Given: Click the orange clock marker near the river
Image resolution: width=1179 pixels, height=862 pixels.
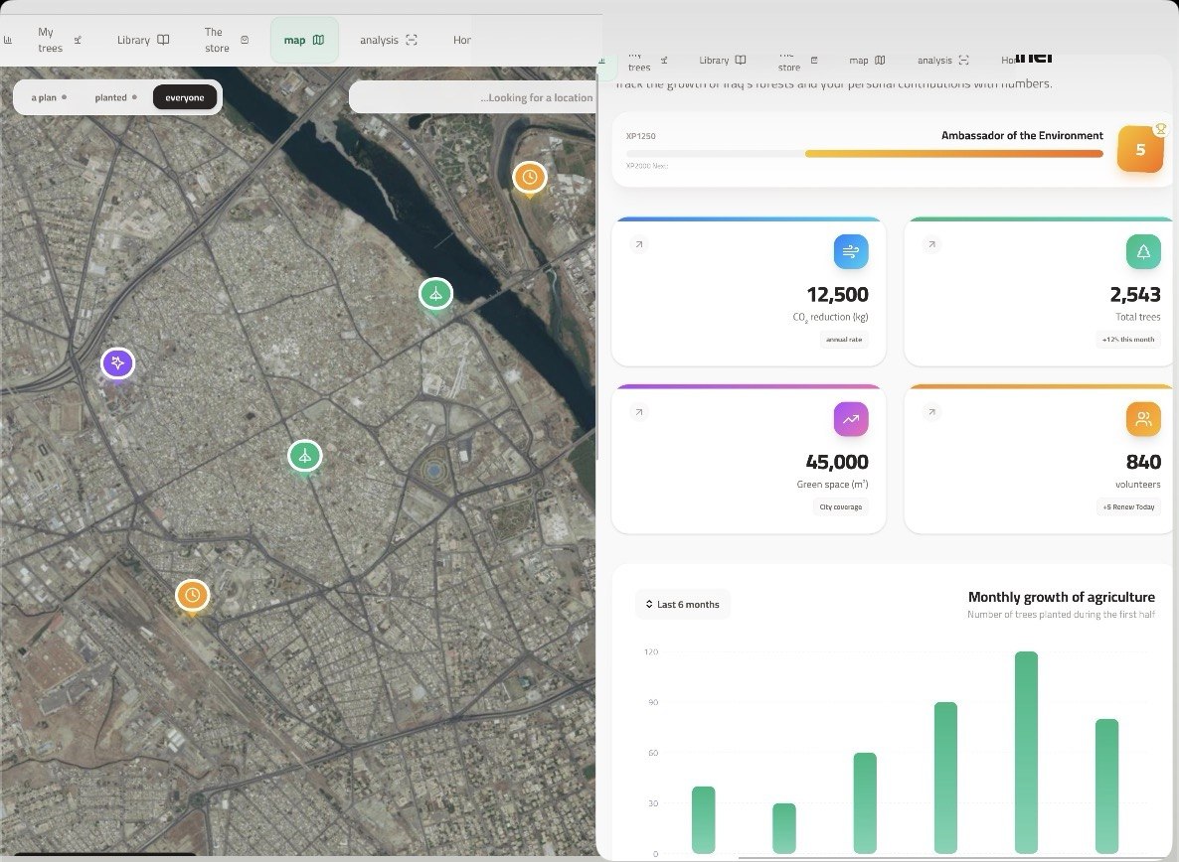Looking at the screenshot, I should click(x=529, y=178).
